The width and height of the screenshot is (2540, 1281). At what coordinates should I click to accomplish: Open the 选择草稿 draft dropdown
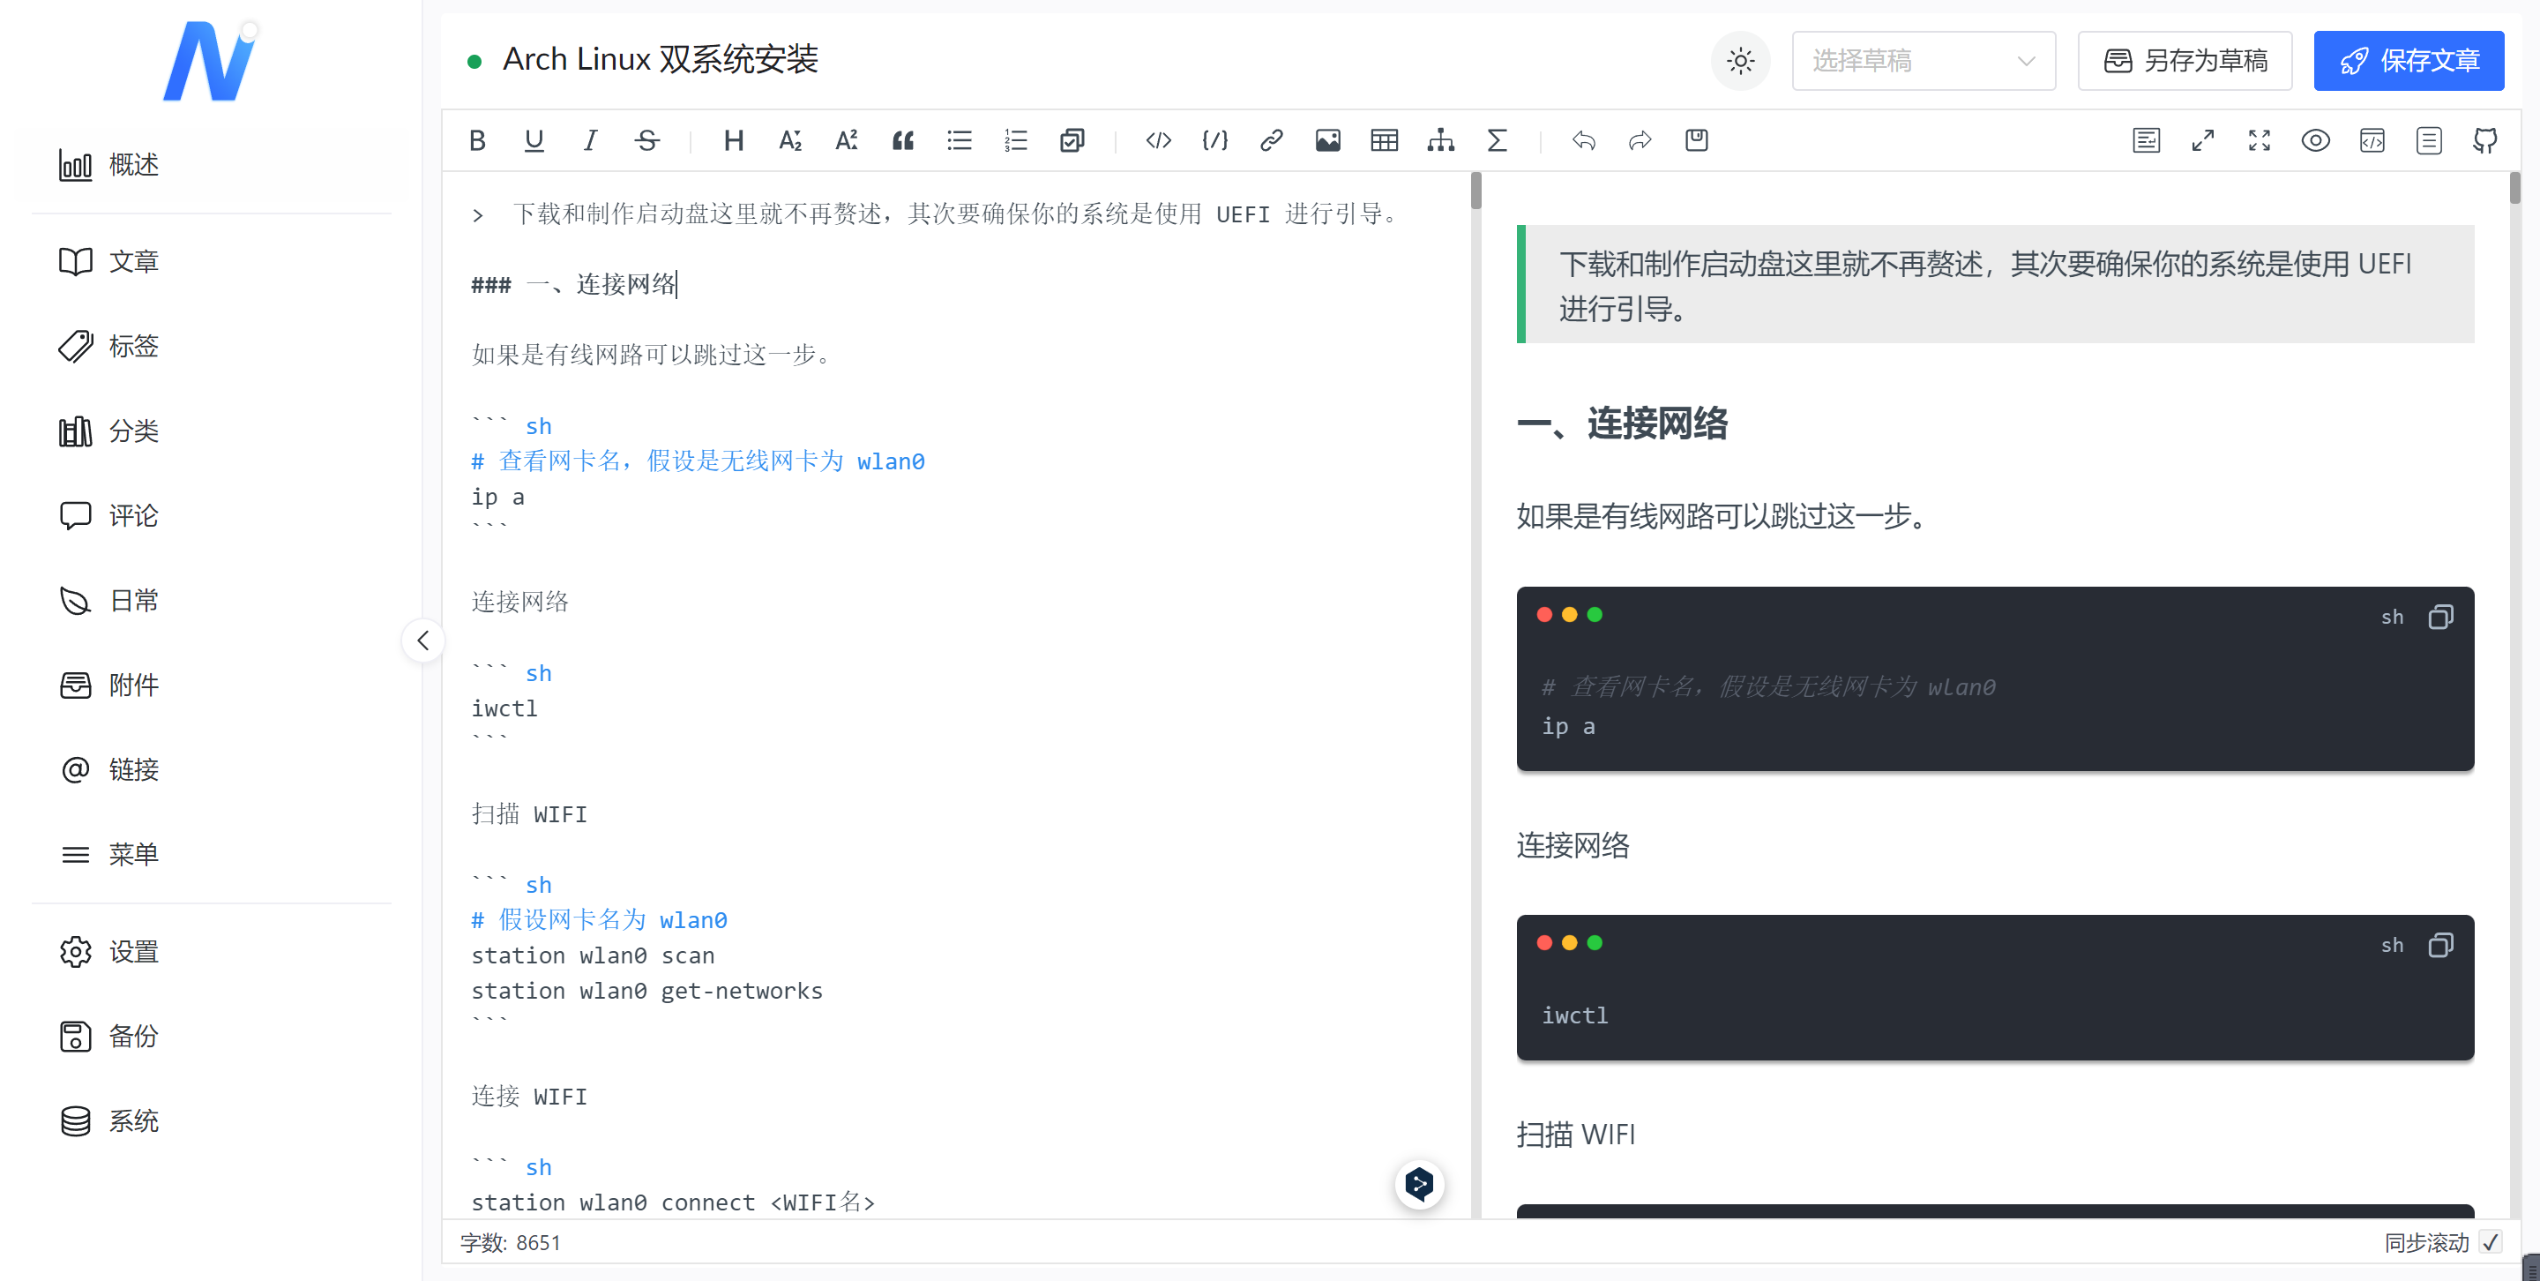click(1923, 61)
